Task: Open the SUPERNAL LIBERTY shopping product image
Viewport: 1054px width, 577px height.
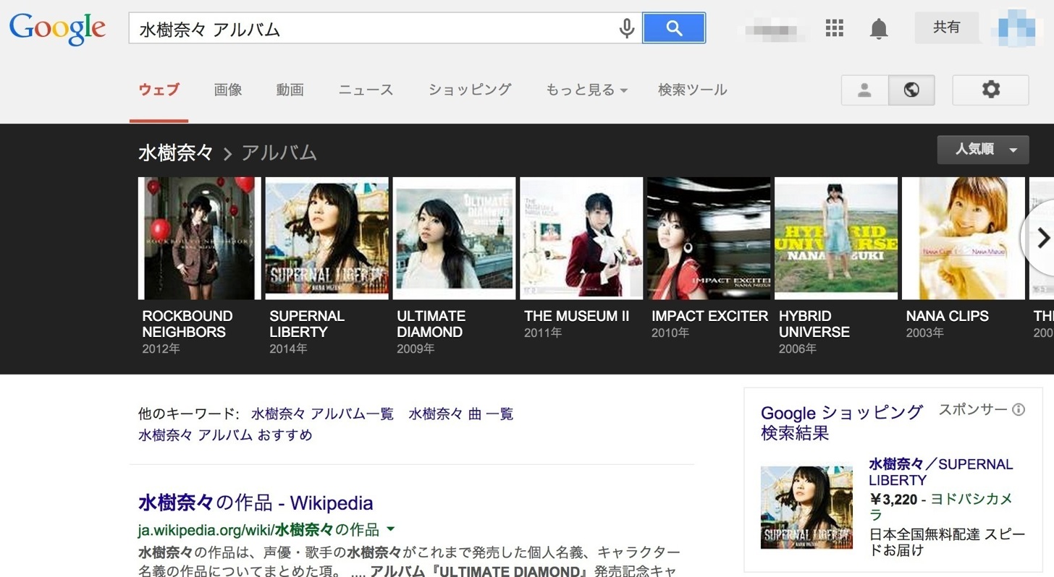Action: (x=806, y=508)
